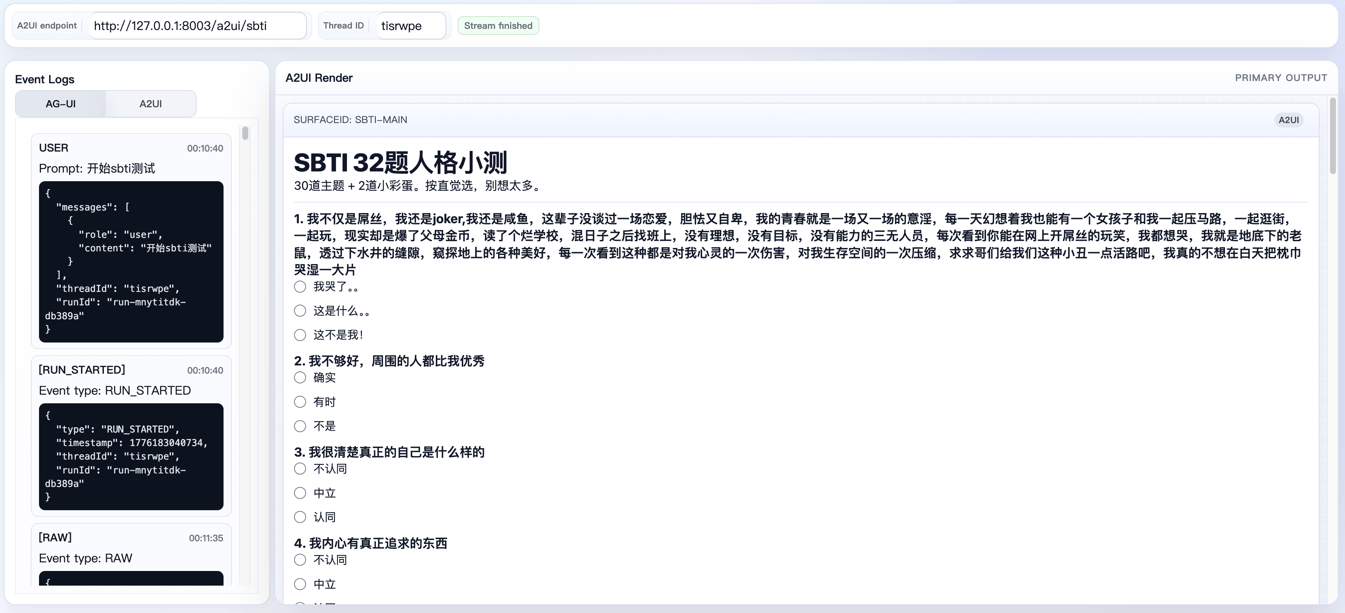Viewport: 1345px width, 613px height.
Task: Click the Stream finished status badge
Action: [498, 26]
